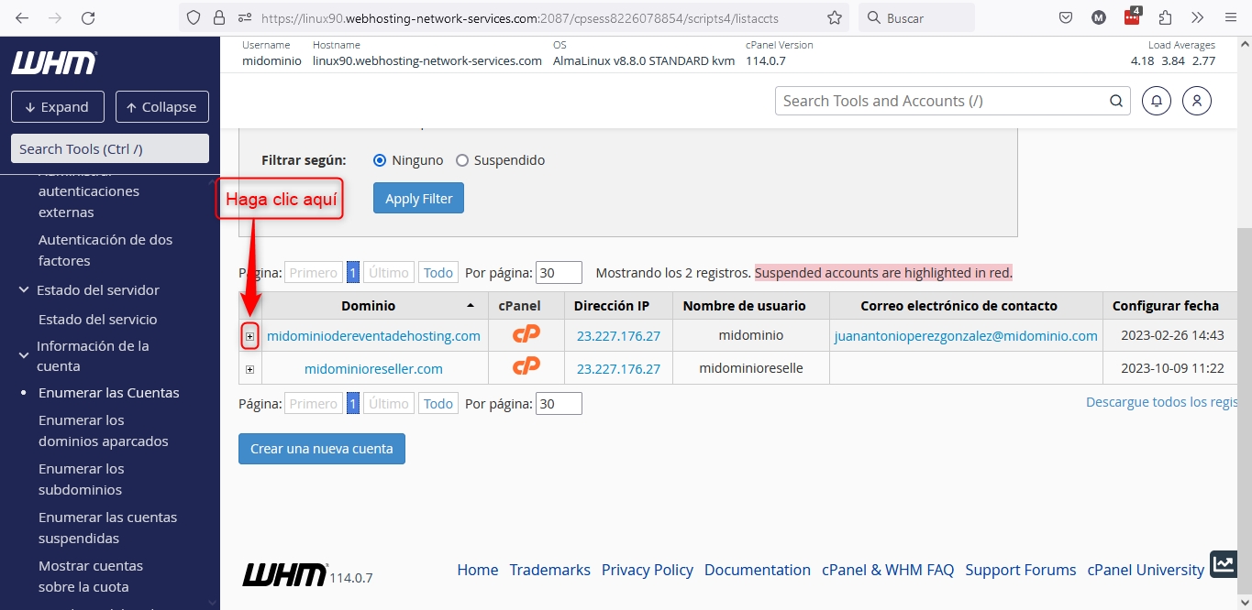This screenshot has width=1252, height=610.
Task: Click the browser reload page icon
Action: [x=88, y=17]
